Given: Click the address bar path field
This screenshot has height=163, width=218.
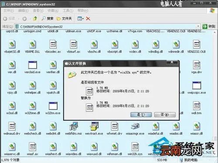Looking at the screenshot, I should [x=107, y=27].
